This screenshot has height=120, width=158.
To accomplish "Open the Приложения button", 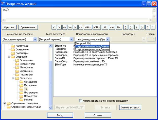I will [28, 27].
